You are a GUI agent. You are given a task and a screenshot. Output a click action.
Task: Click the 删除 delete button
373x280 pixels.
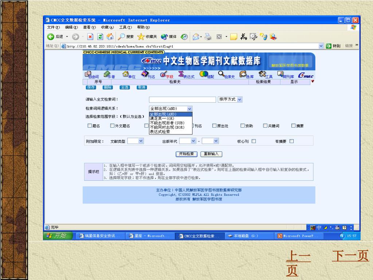[107, 87]
